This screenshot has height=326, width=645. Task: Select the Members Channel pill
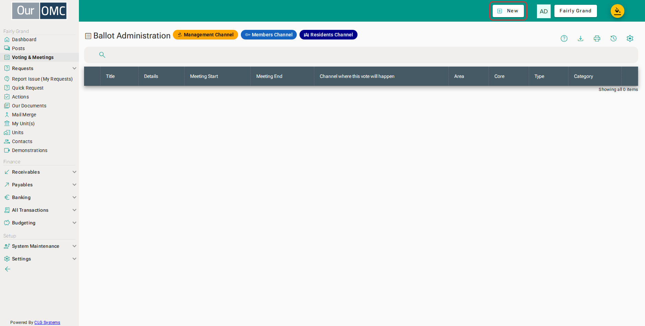[269, 35]
